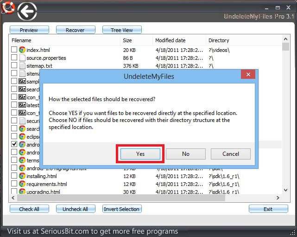Screen dimensions: 297x237
Task: Select the sitemap.txt filename
Action: [x=39, y=66]
